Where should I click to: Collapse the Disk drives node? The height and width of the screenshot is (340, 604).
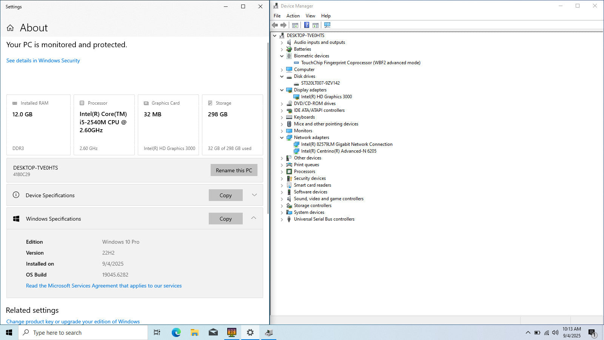(282, 76)
